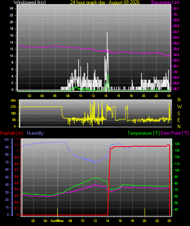Click the Barometer (.in) legend label
Viewport: 190px width, 226px height.
coord(165,2)
